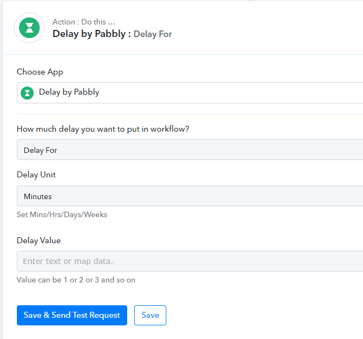The height and width of the screenshot is (339, 363).
Task: Click the Action : Do this ... label
Action: [84, 22]
